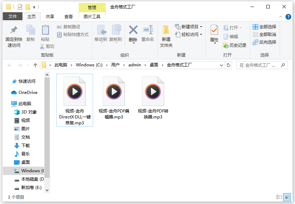Open 3D 对象 in the sidebar

[x=26, y=112]
